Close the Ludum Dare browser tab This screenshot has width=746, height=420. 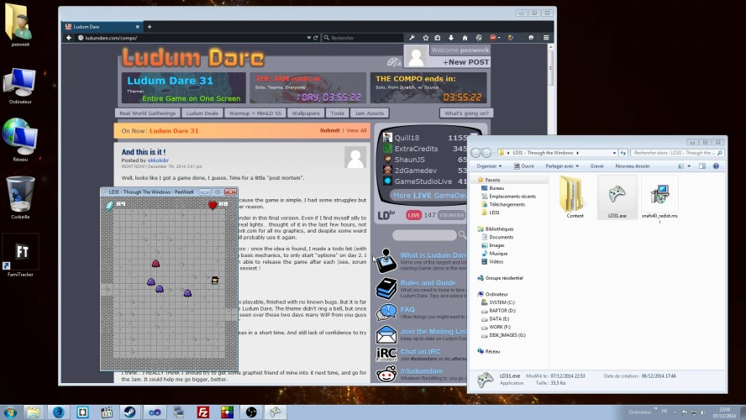(138, 27)
